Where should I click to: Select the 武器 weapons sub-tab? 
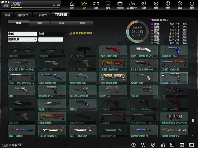[18, 23]
